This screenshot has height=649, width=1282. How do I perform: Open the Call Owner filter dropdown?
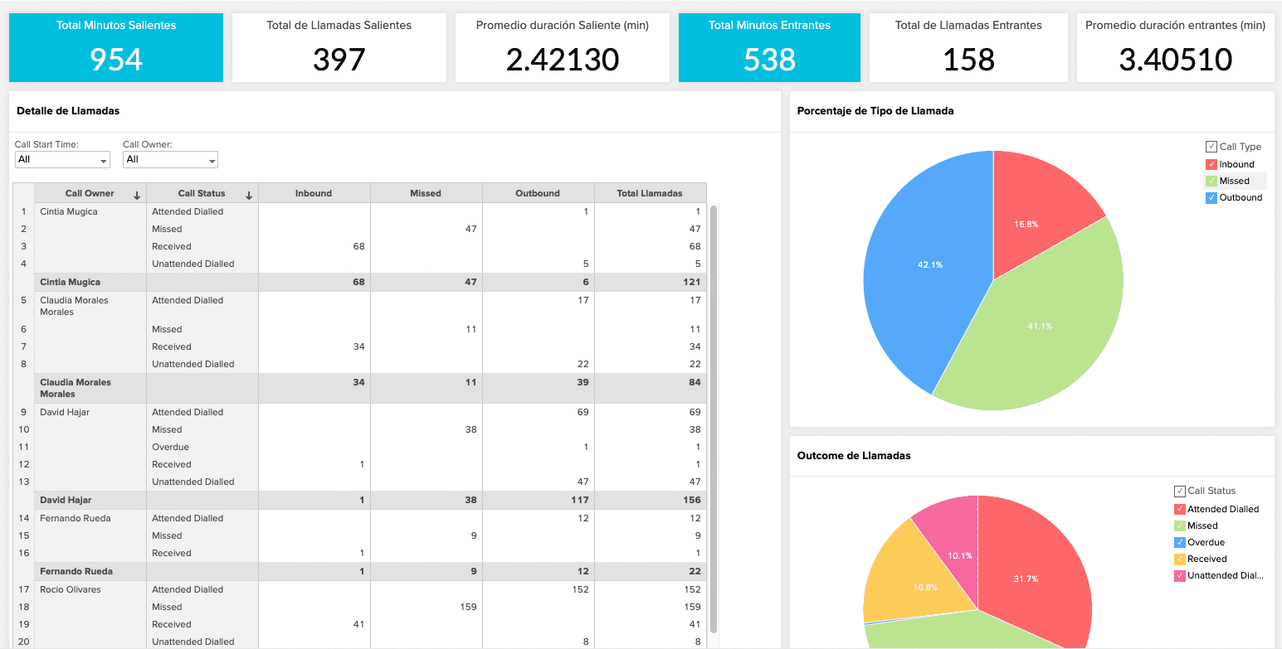pos(170,159)
